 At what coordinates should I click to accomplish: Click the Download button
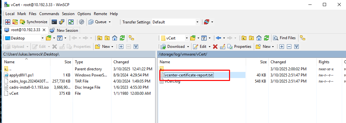point(173,47)
